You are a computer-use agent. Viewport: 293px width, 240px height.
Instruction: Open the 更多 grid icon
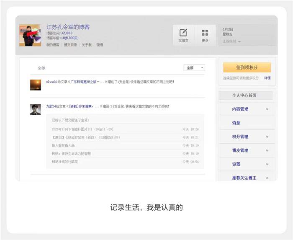click(205, 33)
